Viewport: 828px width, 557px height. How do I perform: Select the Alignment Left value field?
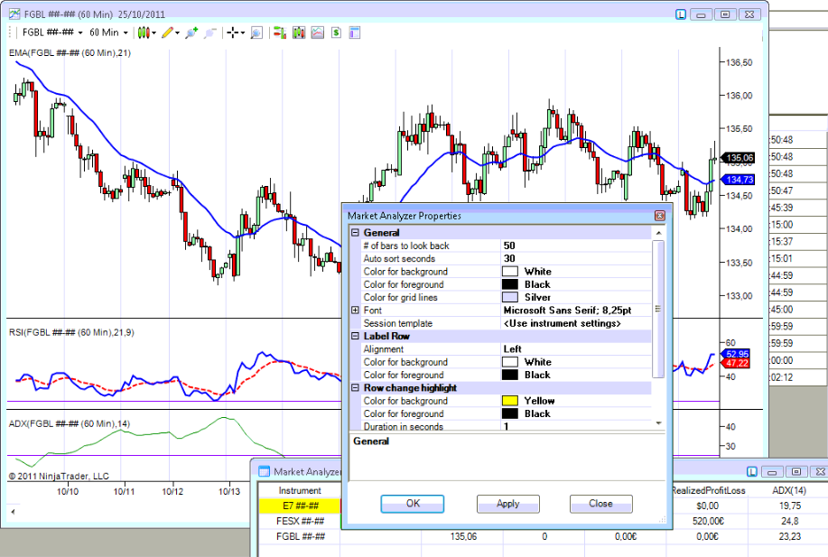coord(575,349)
